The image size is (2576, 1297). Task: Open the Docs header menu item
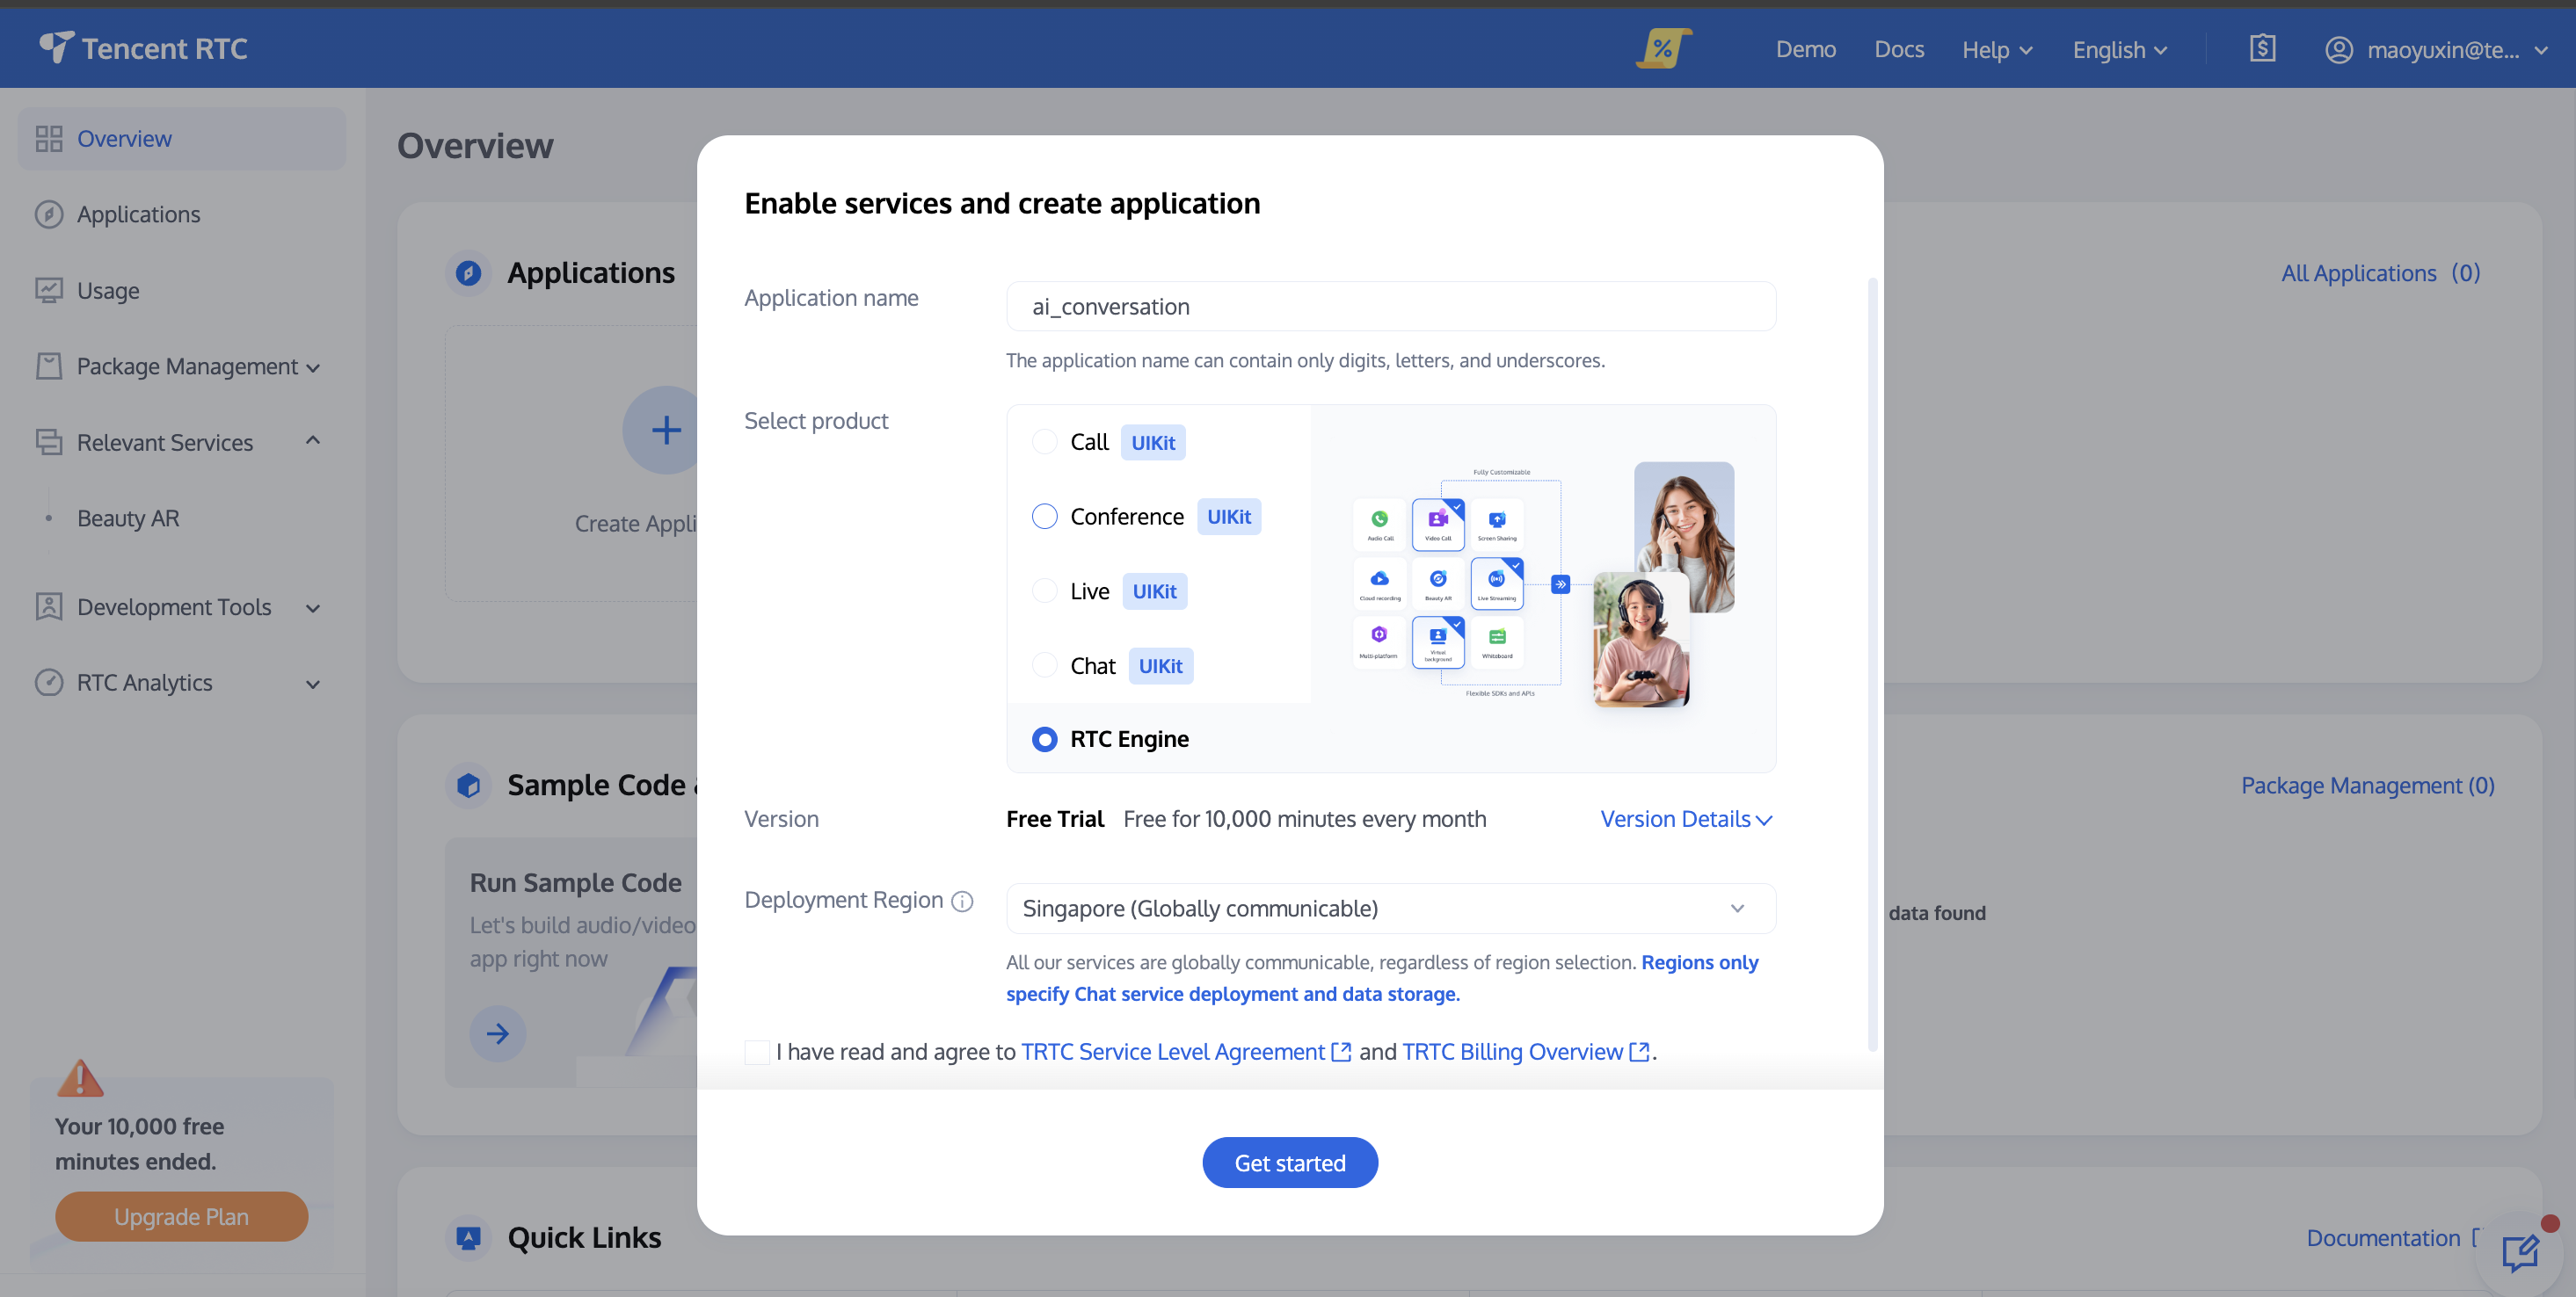click(x=1899, y=49)
